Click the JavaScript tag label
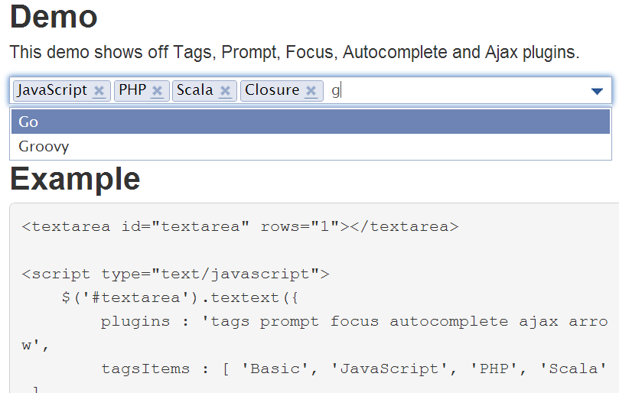619x393 pixels. coord(52,90)
